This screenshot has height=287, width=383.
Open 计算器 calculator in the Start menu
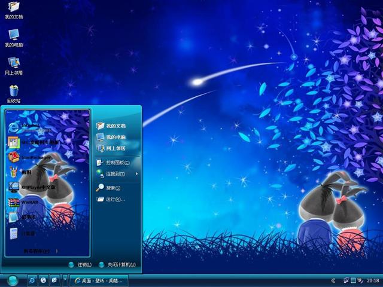(x=22, y=233)
